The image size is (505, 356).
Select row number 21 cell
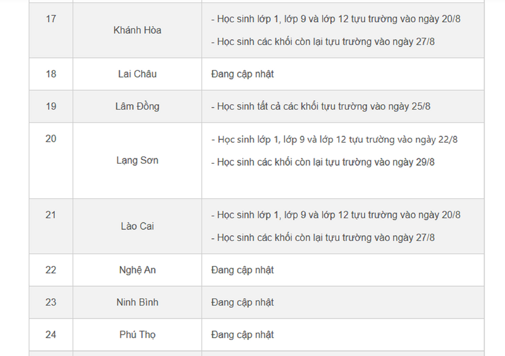(50, 215)
